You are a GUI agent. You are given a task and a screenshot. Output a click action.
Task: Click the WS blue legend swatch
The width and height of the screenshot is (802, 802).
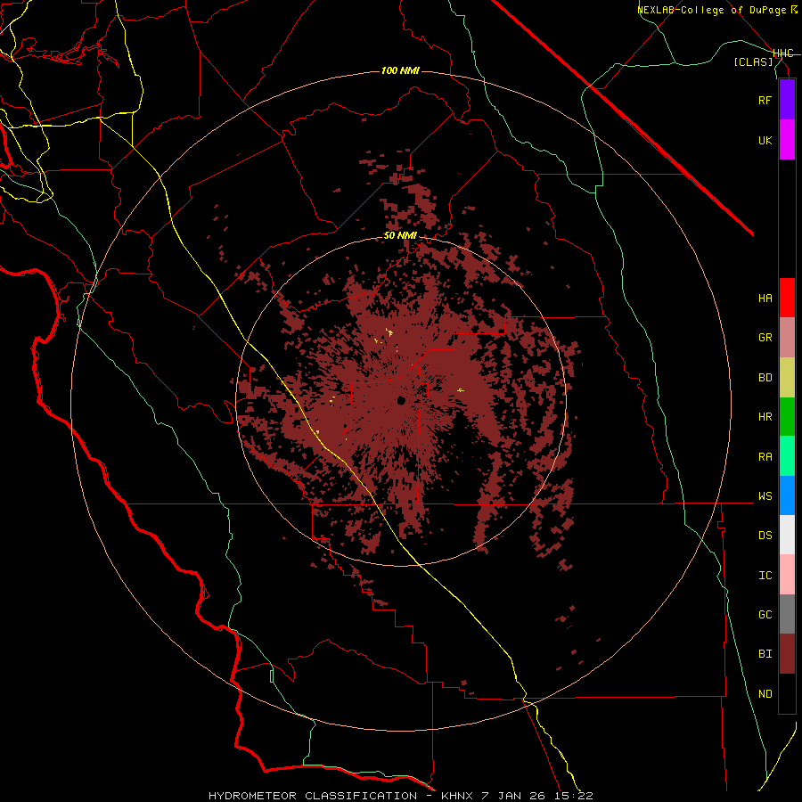787,495
